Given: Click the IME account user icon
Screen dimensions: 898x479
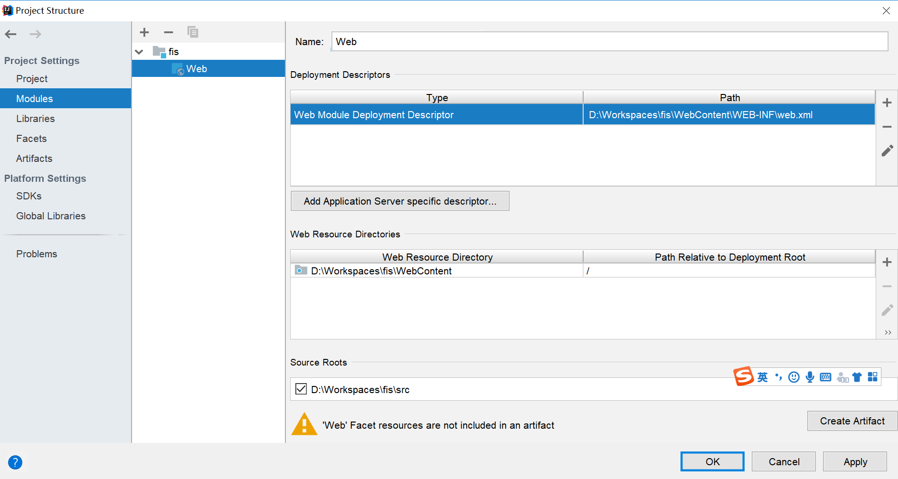Looking at the screenshot, I should click(x=842, y=377).
